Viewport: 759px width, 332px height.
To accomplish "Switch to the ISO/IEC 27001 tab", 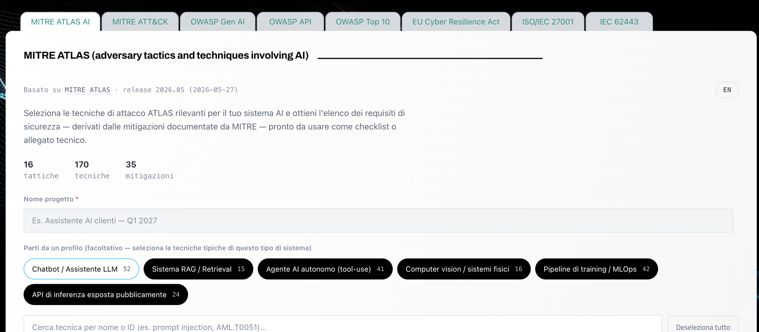I will click(x=548, y=22).
